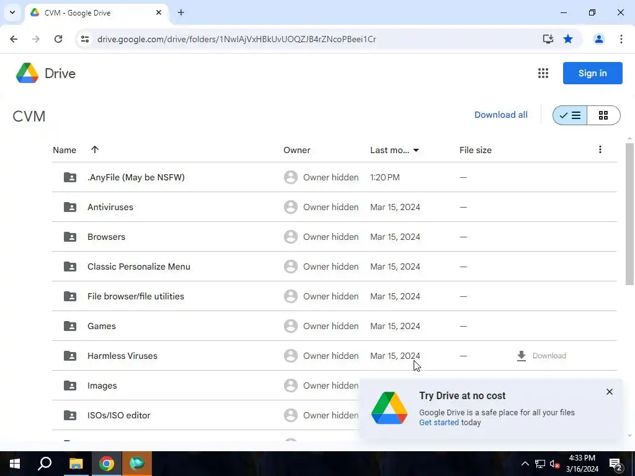Show hidden system tray icons
Screen dimensions: 635x476
tap(525, 464)
